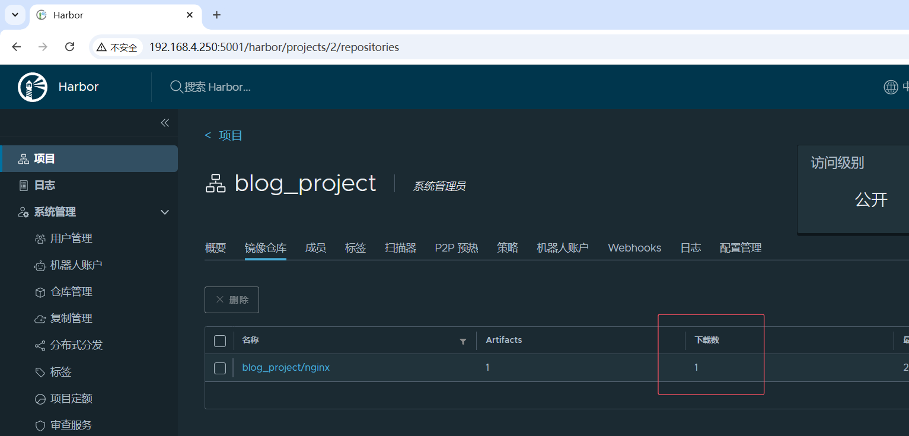Collapse the left sidebar with the chevron
The height and width of the screenshot is (436, 909).
[165, 122]
